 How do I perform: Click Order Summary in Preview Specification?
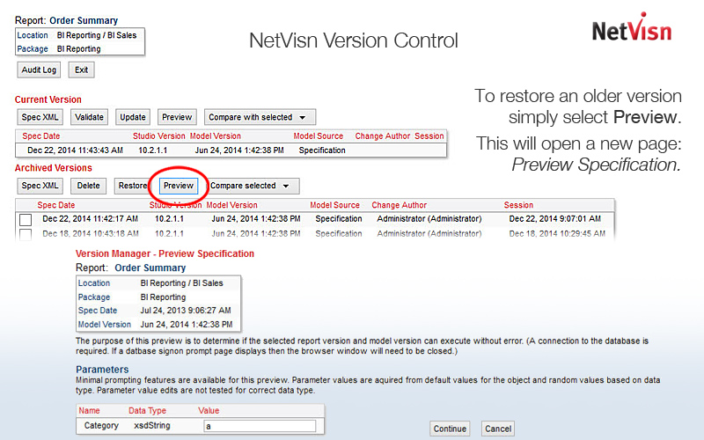click(x=150, y=268)
